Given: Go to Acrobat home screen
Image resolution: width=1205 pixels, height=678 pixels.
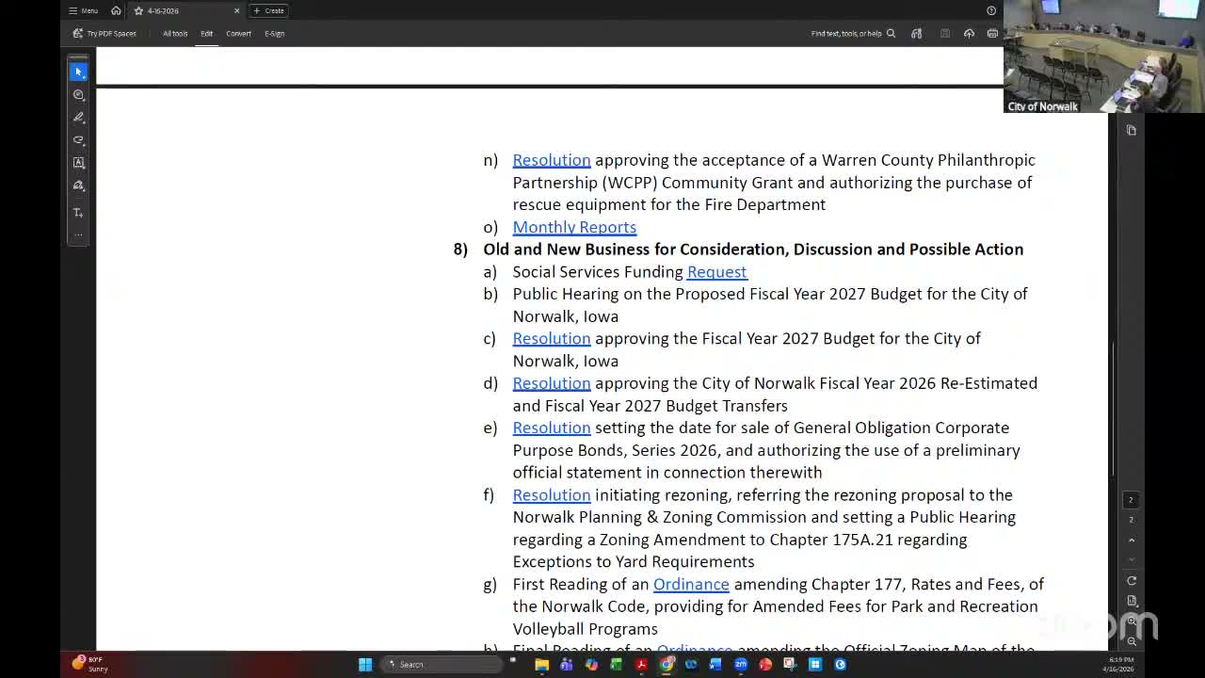Looking at the screenshot, I should point(116,10).
